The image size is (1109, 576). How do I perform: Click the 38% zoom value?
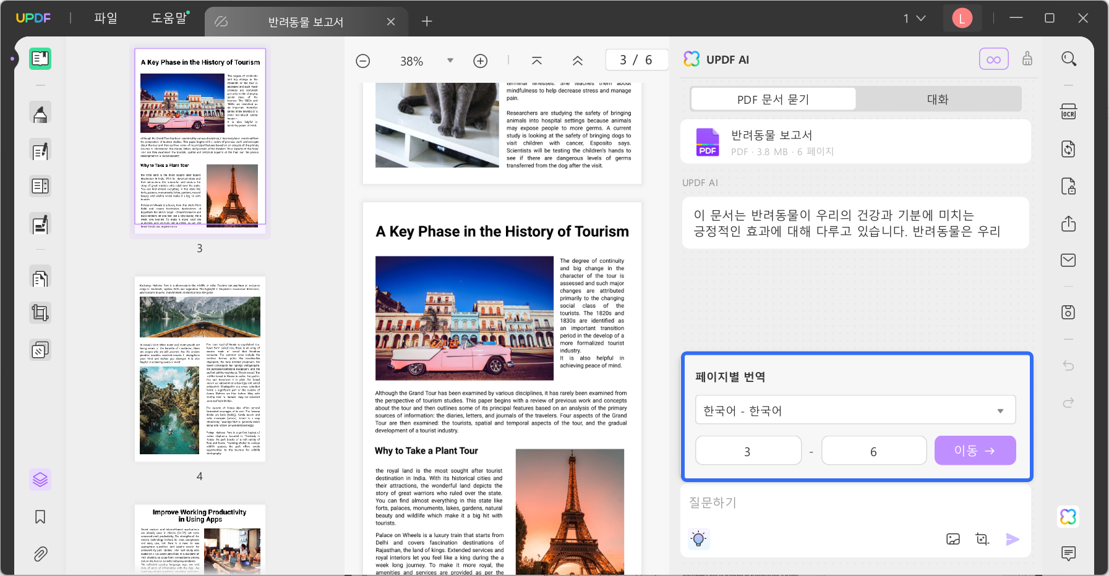(411, 61)
